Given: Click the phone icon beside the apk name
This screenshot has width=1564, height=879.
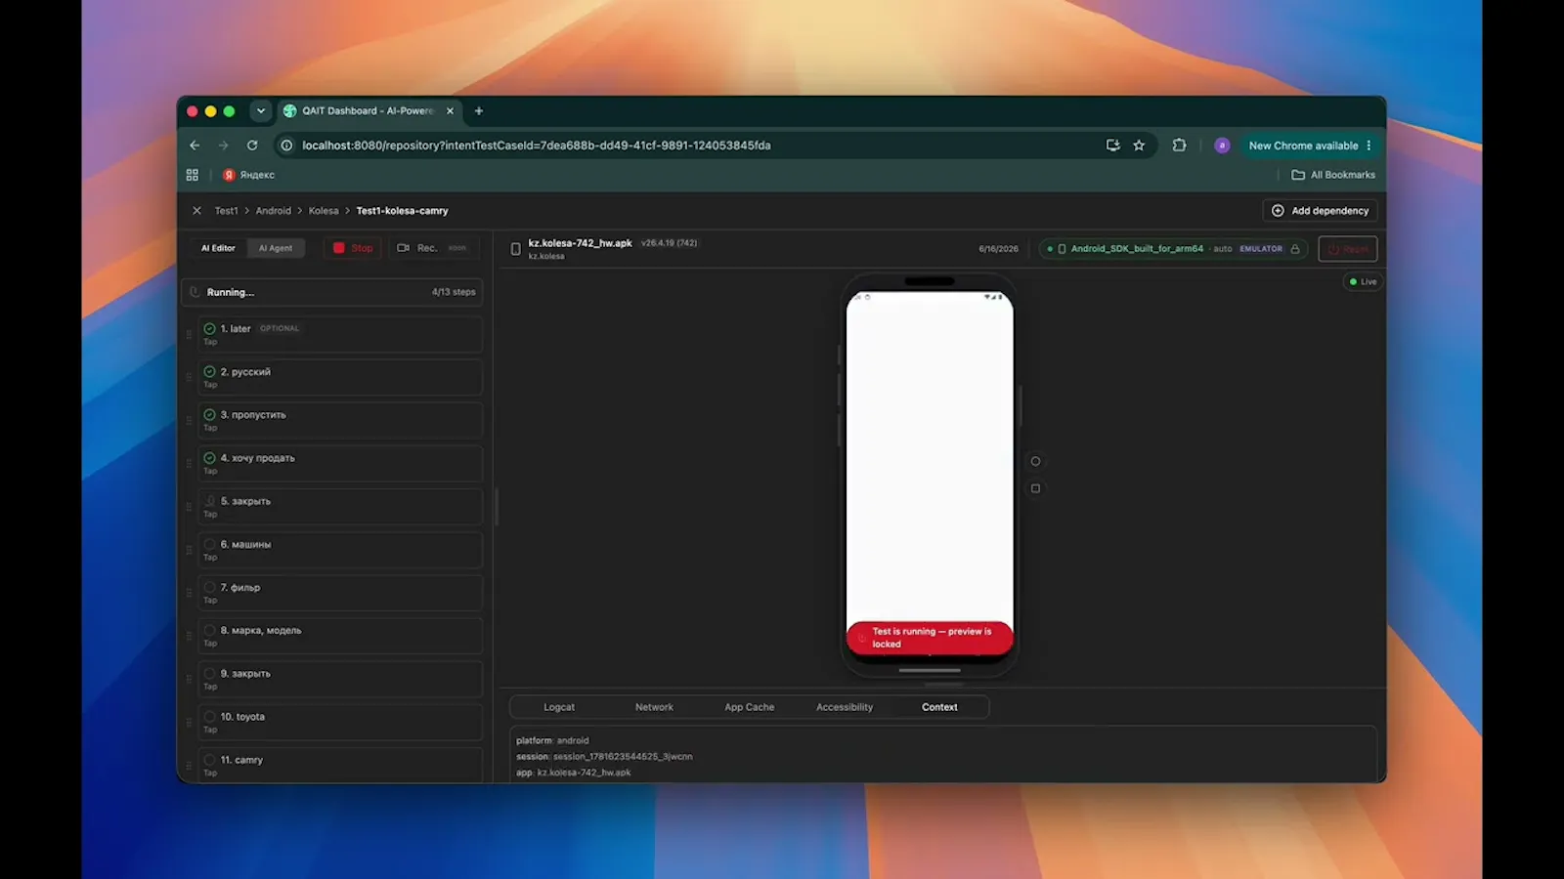Looking at the screenshot, I should [515, 249].
